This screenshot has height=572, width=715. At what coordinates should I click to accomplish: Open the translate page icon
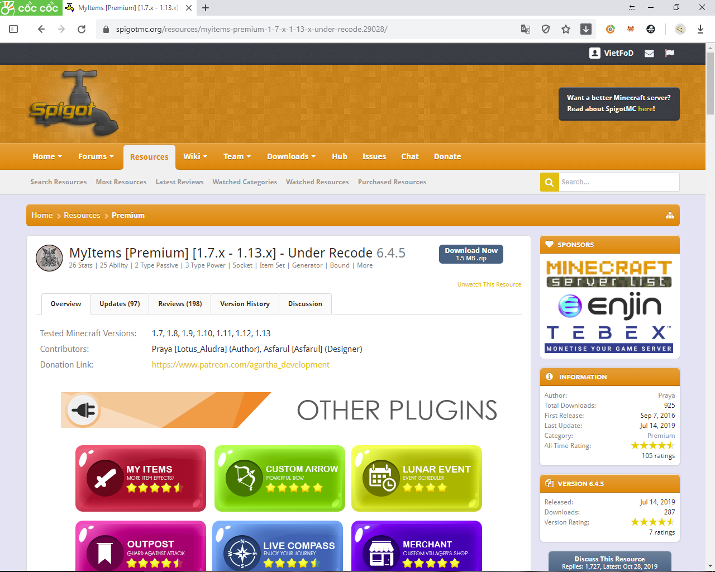tap(526, 29)
